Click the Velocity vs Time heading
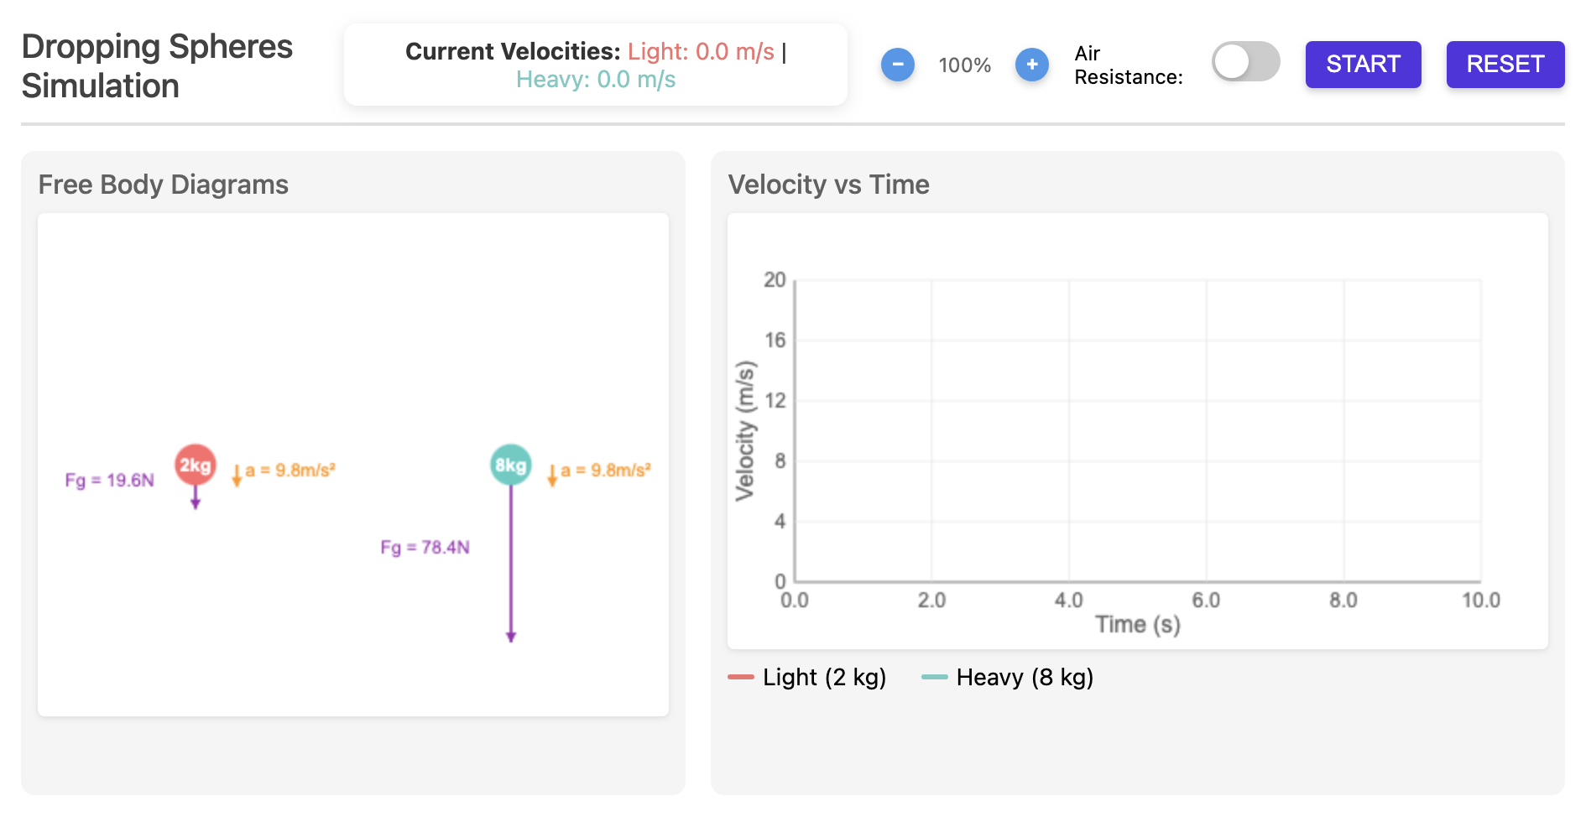Screen dimensions: 1586x822 point(828,185)
